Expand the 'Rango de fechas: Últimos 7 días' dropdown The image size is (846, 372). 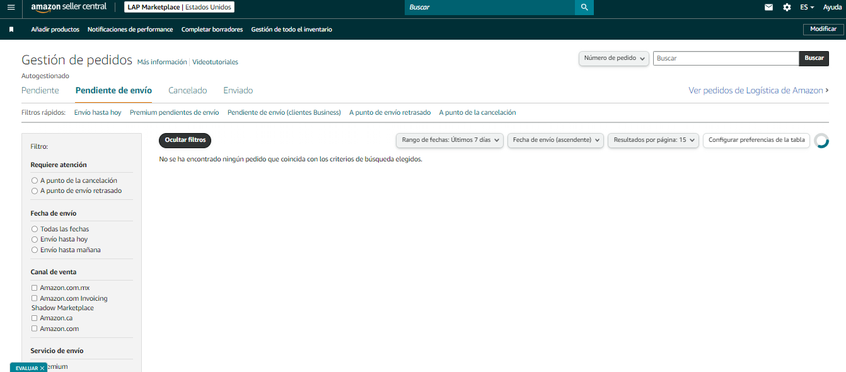(450, 140)
